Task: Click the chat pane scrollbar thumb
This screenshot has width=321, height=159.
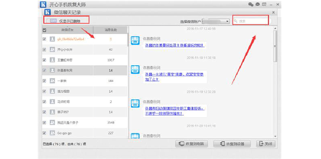Action: (x=275, y=46)
